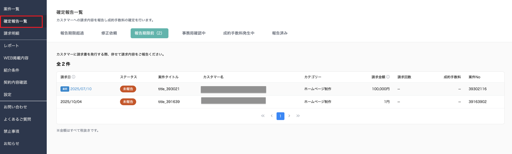This screenshot has width=512, height=154.
Task: Click the 直前 badge in first row
Action: coord(64,89)
